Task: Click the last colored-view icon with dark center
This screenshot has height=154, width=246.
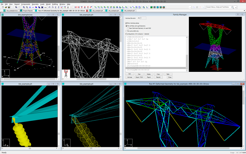Action: coord(164,7)
